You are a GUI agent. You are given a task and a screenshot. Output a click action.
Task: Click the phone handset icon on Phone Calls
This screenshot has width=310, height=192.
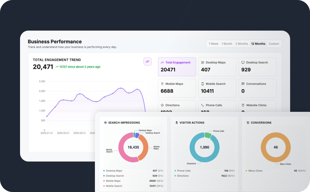click(202, 105)
